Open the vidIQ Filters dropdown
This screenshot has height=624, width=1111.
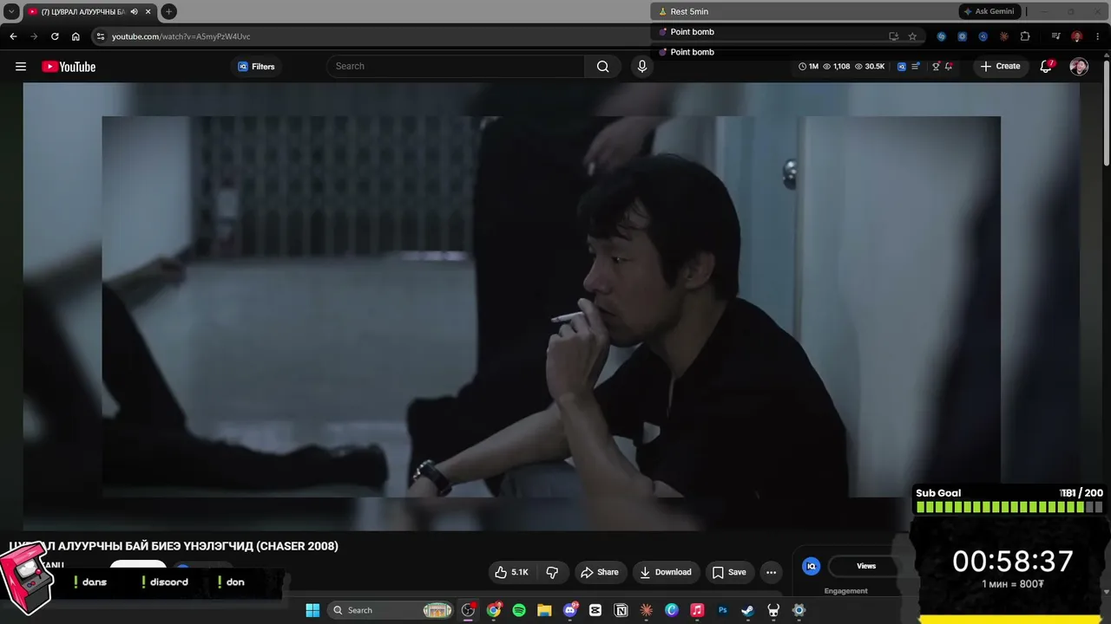[x=256, y=67]
